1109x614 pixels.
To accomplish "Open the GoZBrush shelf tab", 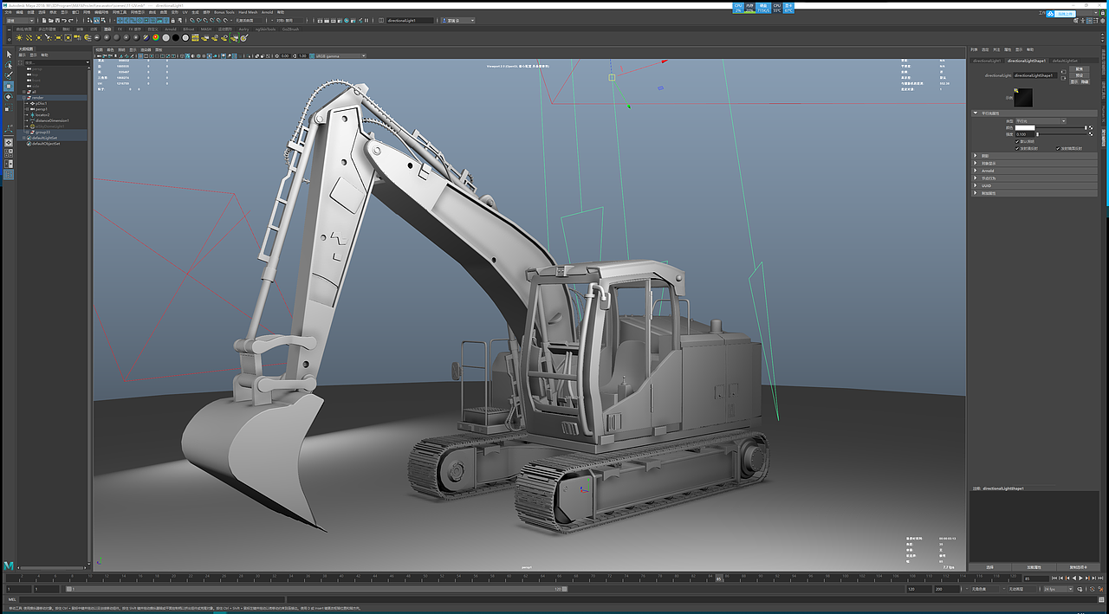I will [289, 29].
